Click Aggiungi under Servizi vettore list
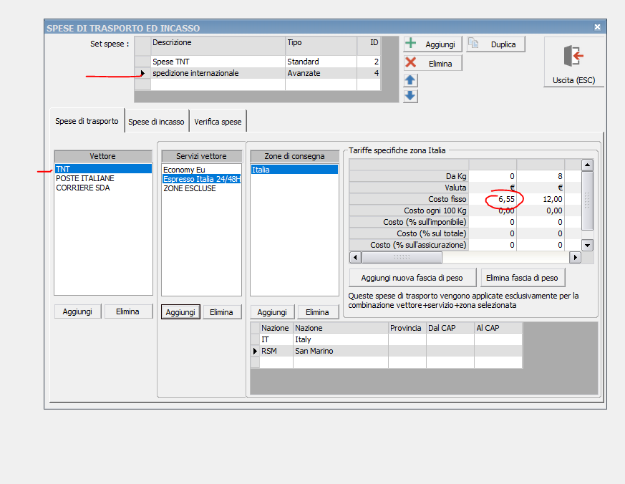Image resolution: width=625 pixels, height=484 pixels. click(x=180, y=312)
